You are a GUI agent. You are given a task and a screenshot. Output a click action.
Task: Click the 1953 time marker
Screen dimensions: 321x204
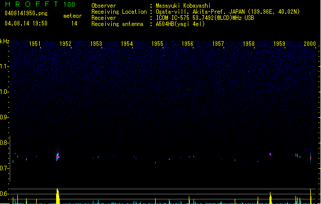click(x=96, y=43)
